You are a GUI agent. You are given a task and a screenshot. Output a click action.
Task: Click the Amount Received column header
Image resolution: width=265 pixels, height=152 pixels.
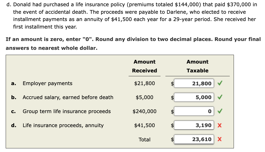(144, 66)
